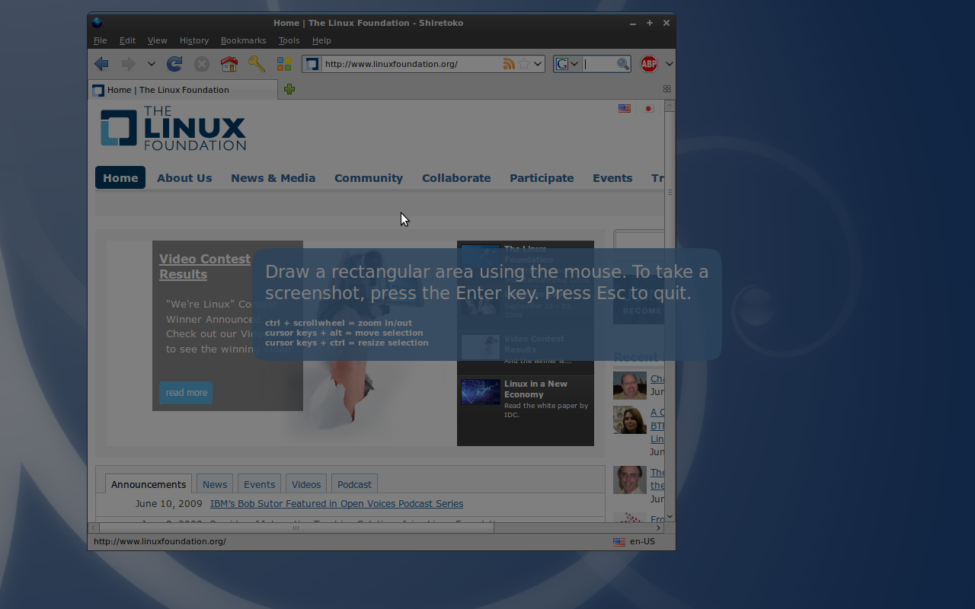
Task: Bookmark this page with the star icon
Action: [x=524, y=64]
